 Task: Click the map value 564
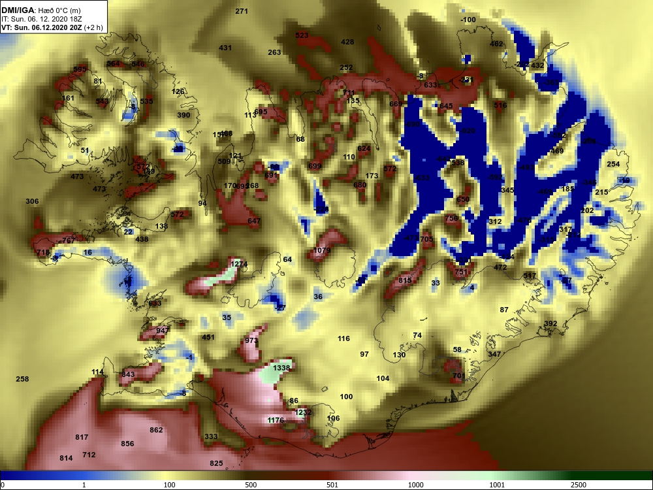pyautogui.click(x=113, y=64)
